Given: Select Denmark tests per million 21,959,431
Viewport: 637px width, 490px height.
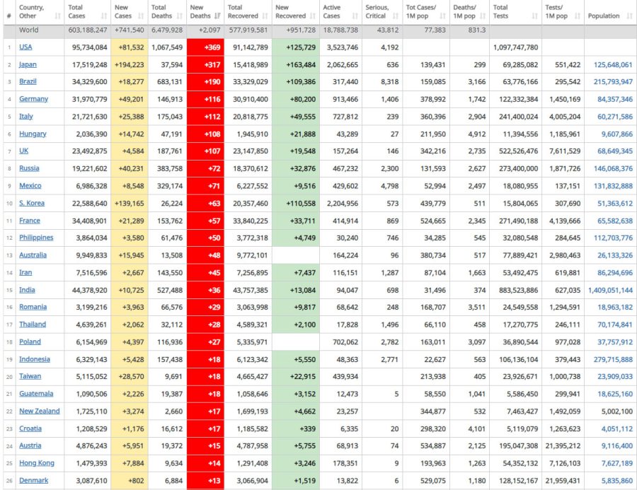Looking at the screenshot, I should pyautogui.click(x=563, y=481).
